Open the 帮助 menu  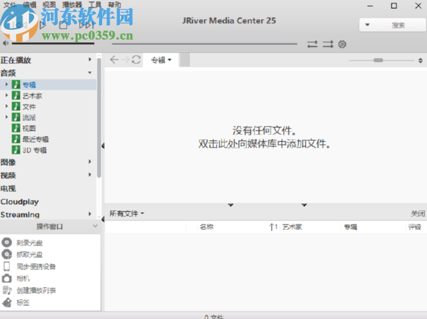click(114, 4)
